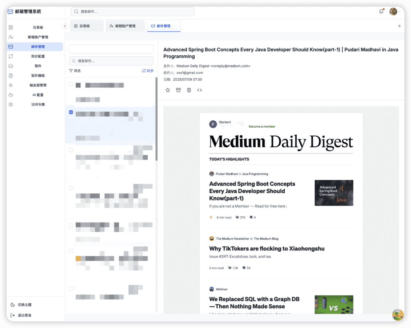View email source code icon

point(199,90)
